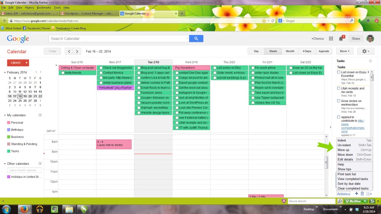Delete task using trash icon
Image resolution: width=381 pixels, height=214 pixels.
click(x=362, y=193)
